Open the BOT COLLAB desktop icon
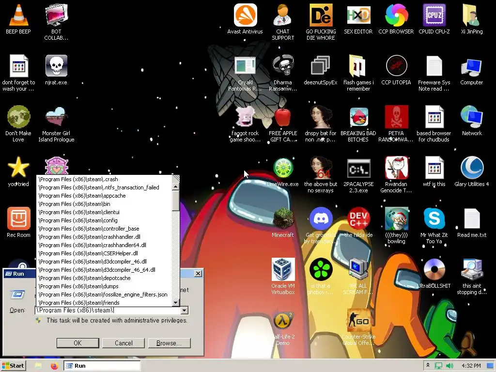 click(56, 15)
